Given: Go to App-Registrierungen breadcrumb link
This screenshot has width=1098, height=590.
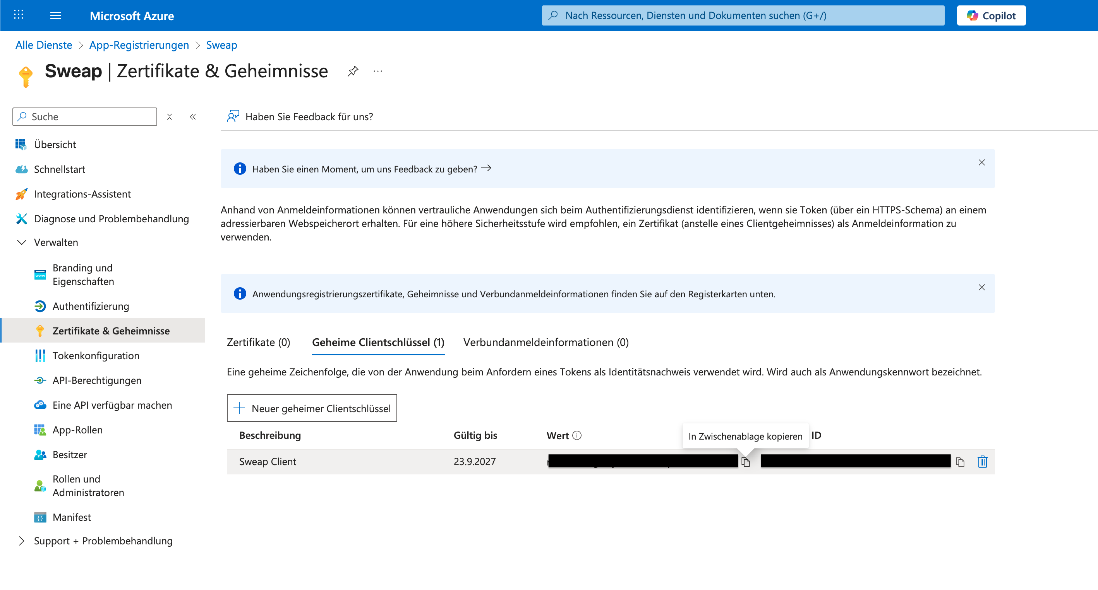Looking at the screenshot, I should pos(139,45).
